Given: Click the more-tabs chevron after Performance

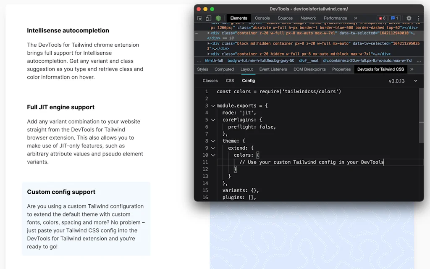Looking at the screenshot, I should [356, 18].
